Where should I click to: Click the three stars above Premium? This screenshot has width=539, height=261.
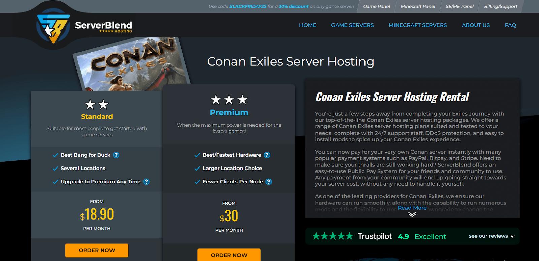(x=229, y=100)
